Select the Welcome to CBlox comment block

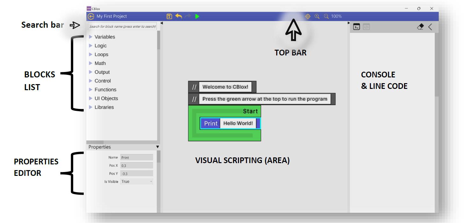(222, 87)
